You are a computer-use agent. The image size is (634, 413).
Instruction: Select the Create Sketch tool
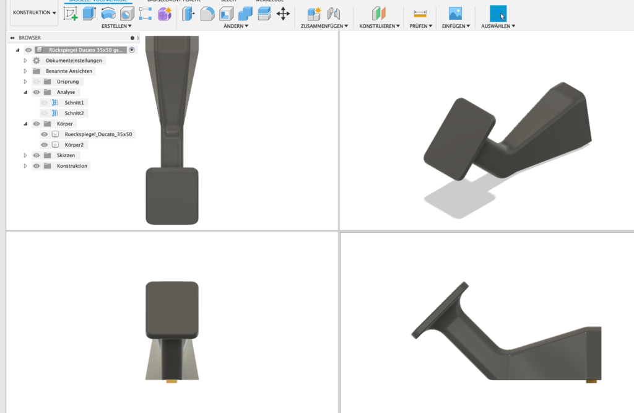pos(71,14)
